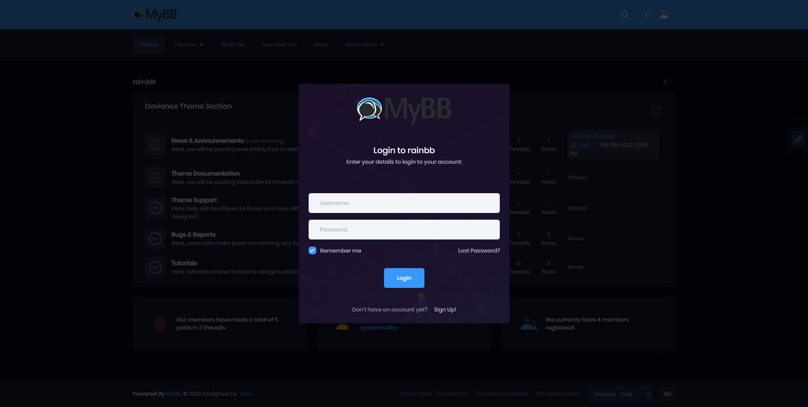Click the Deviance Theme Section heading
808x407 pixels.
point(188,106)
